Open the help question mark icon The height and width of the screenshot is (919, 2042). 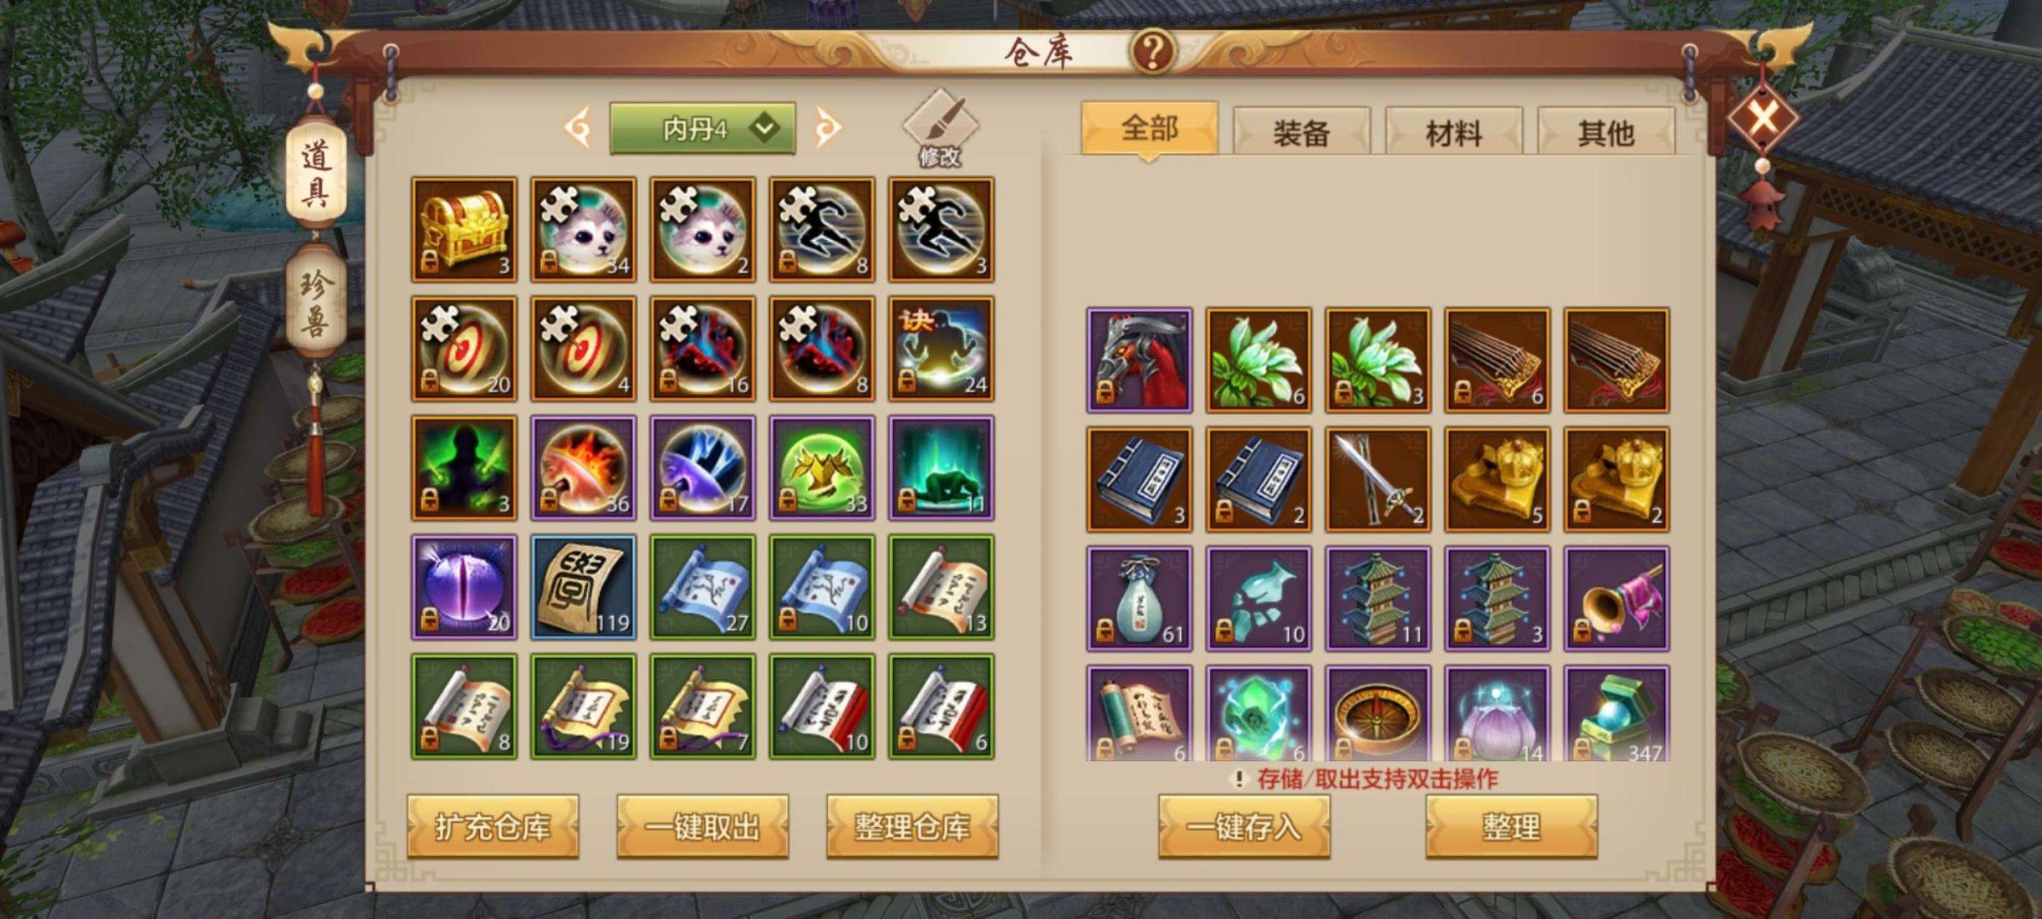click(1153, 51)
